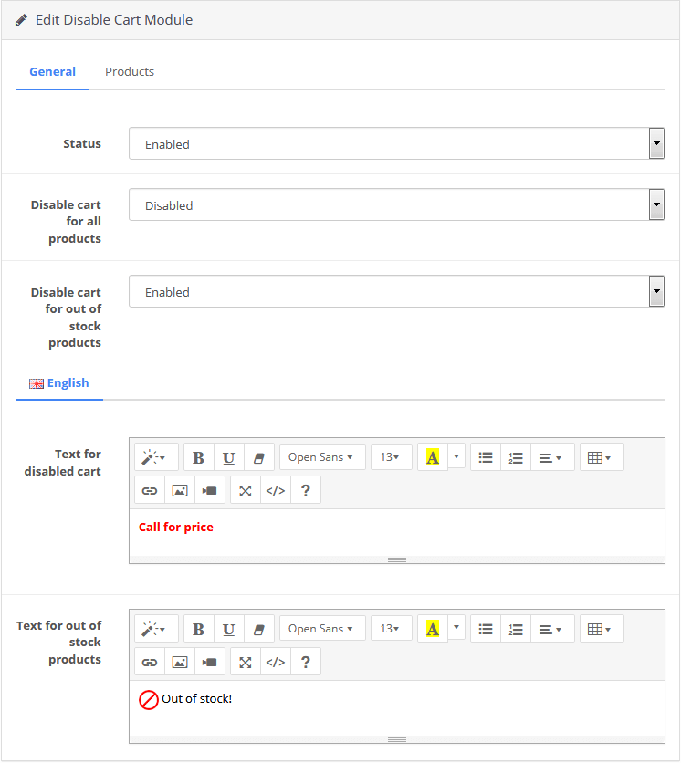Viewport: 681px width, 763px height.
Task: Open the Style magic wand in 'Text for disabled cart' editor
Action: point(156,457)
